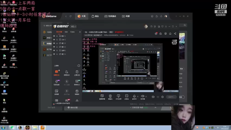Click Windows Start button

click(3, 128)
